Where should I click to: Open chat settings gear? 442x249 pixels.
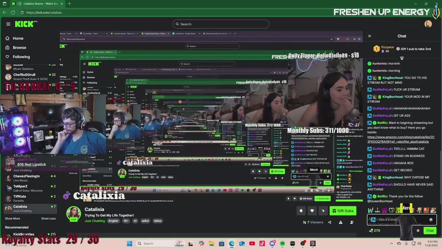tap(418, 231)
